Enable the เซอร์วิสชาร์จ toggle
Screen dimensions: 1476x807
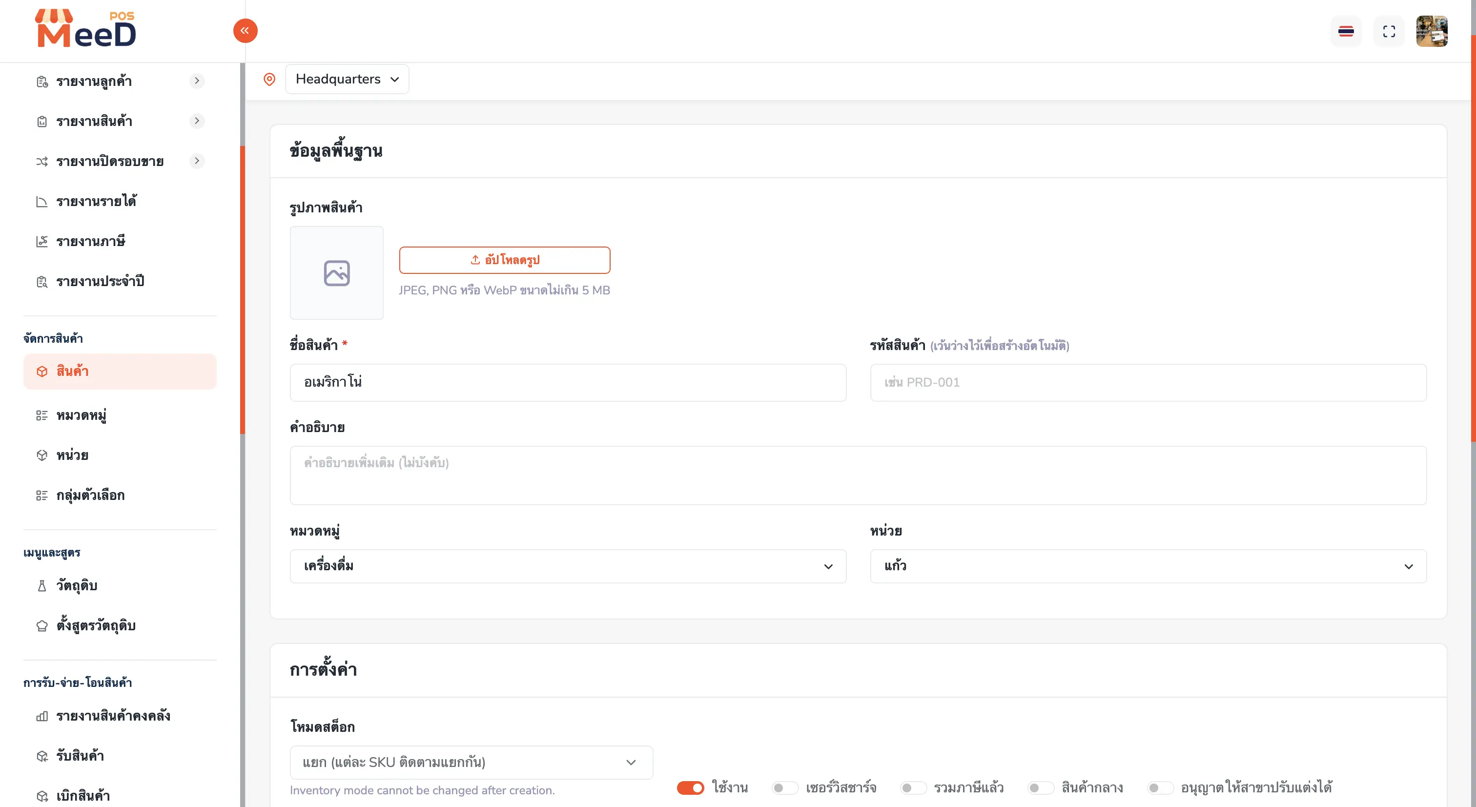click(784, 787)
